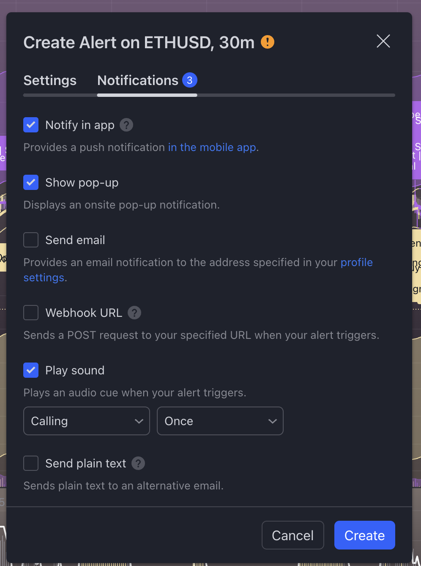Click the orange warning icon beside title
Screen dimensions: 421x566
[x=268, y=42]
